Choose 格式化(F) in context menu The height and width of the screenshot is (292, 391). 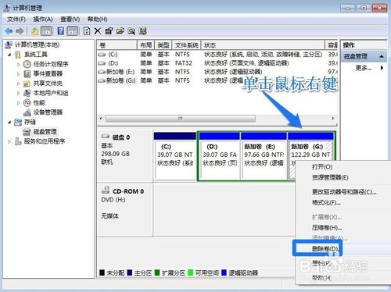(343, 203)
